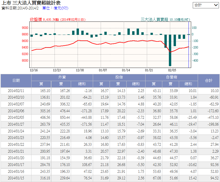The height and width of the screenshot is (182, 220).
Task: Open the 合計 dropdown selector
Action: [x=206, y=5]
